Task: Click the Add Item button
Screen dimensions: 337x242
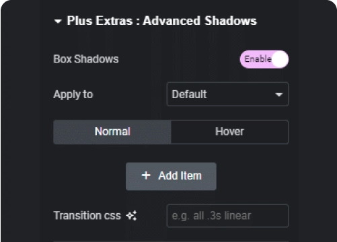Action: [171, 176]
